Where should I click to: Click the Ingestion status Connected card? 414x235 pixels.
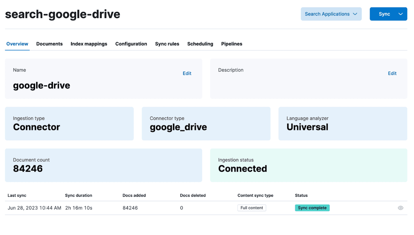click(x=309, y=165)
